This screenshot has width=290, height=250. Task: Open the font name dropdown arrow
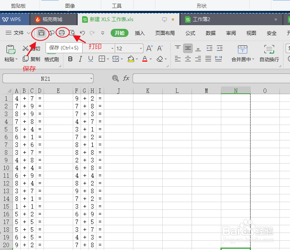click(112, 49)
